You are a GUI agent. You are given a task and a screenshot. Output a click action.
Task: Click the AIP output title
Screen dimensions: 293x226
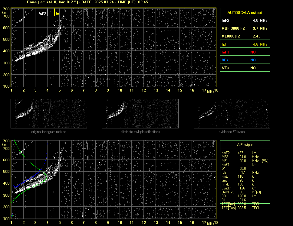245,145
